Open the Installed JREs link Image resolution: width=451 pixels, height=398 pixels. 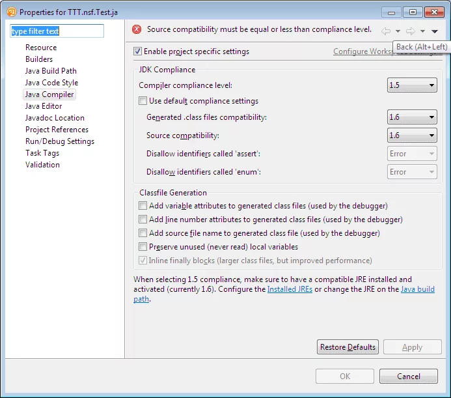pos(290,289)
